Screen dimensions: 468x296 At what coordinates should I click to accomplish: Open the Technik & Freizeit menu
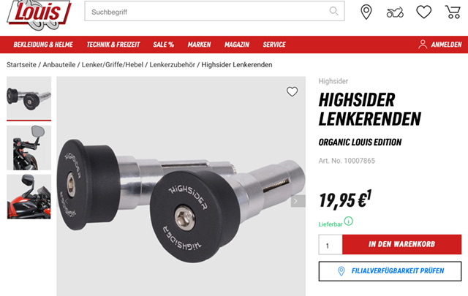pos(113,45)
